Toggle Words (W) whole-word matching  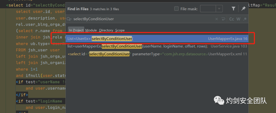tap(238, 19)
